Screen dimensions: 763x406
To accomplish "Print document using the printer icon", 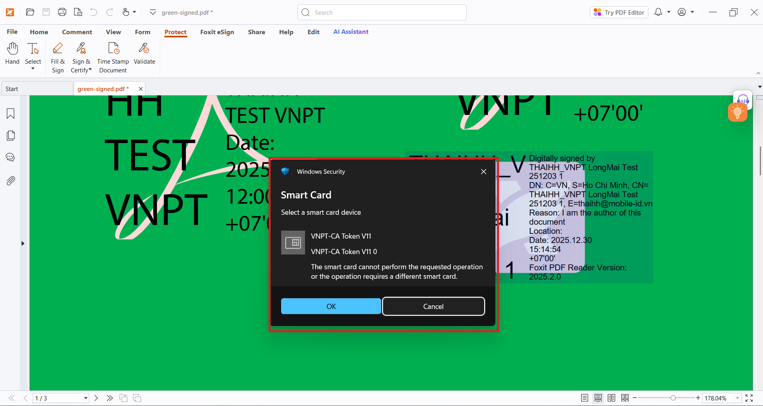I will pos(62,12).
